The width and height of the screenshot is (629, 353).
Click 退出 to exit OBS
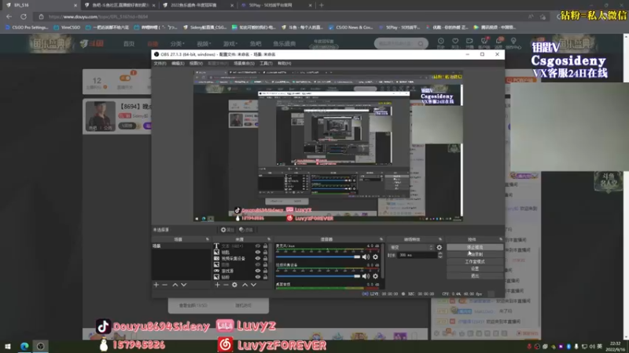click(x=475, y=276)
